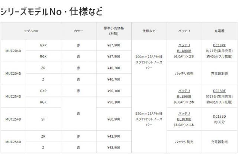
Task: Open the DC18RF charger link for MUC204D
Action: tap(218, 45)
